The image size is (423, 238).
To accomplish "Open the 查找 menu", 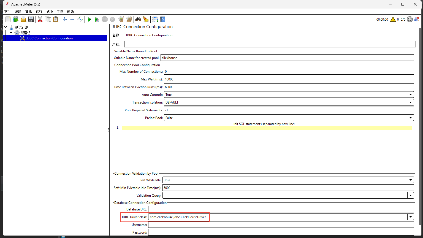I will [x=28, y=12].
